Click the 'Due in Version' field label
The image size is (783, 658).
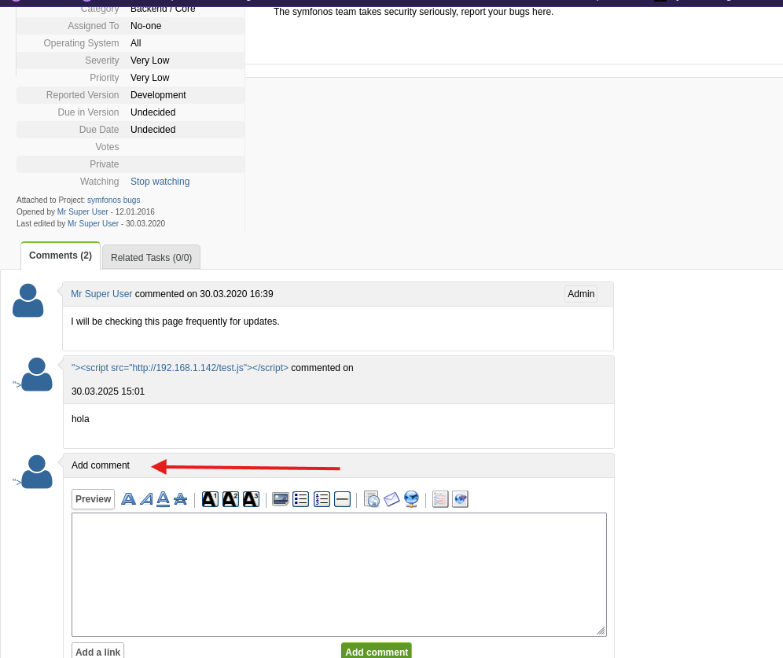click(x=88, y=112)
